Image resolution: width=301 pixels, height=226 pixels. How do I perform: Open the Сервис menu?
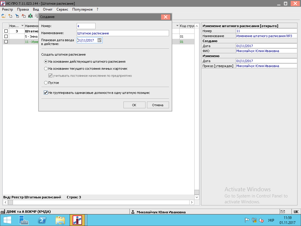tap(62, 9)
